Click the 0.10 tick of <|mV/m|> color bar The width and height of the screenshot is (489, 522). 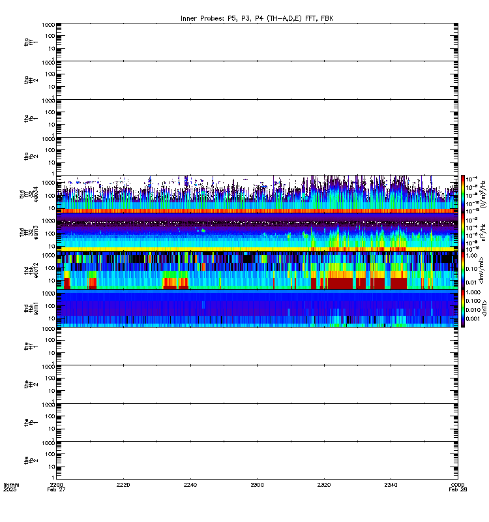pyautogui.click(x=471, y=269)
